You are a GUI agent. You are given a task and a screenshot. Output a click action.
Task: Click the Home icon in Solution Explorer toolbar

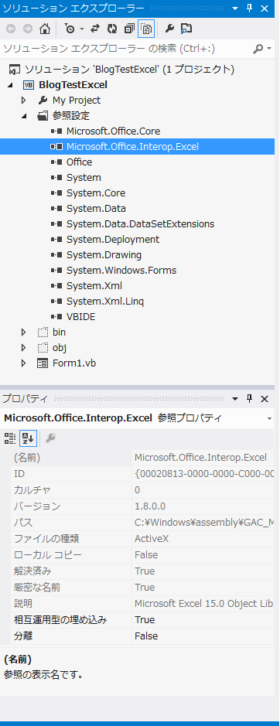(x=45, y=29)
